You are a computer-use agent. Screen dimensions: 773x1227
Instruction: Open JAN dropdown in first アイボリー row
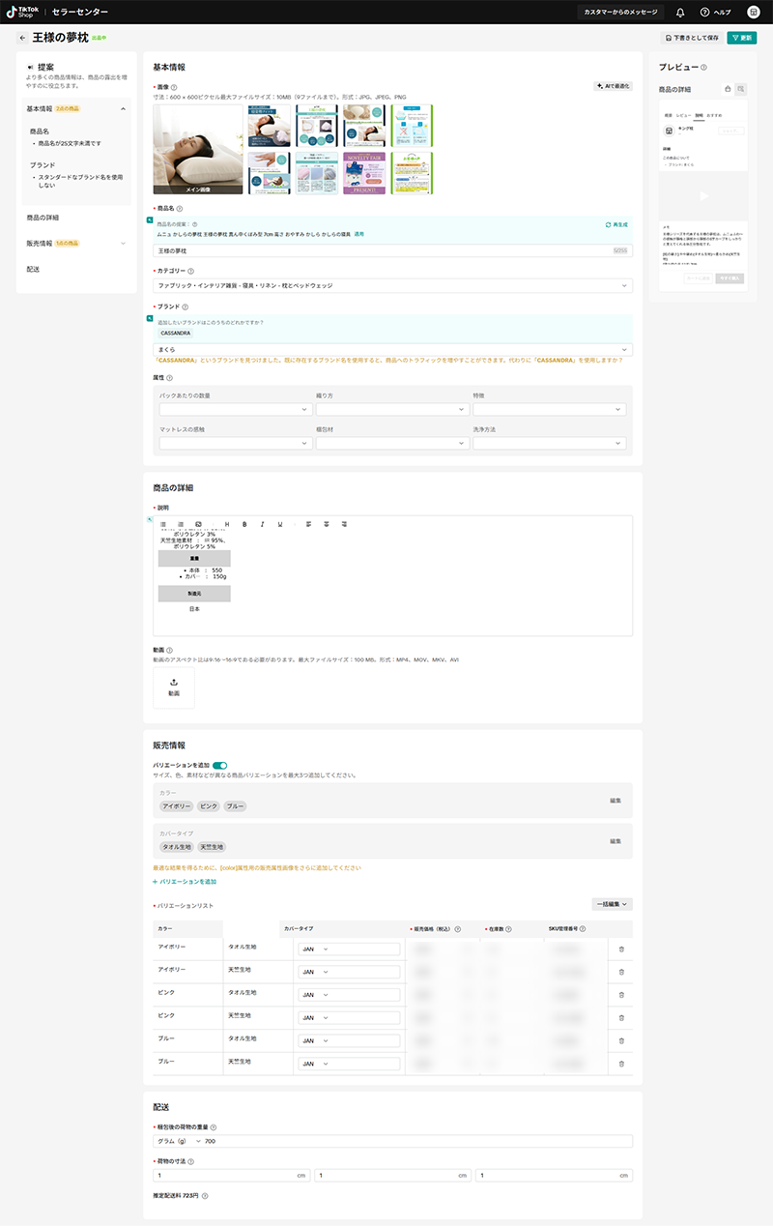point(315,949)
